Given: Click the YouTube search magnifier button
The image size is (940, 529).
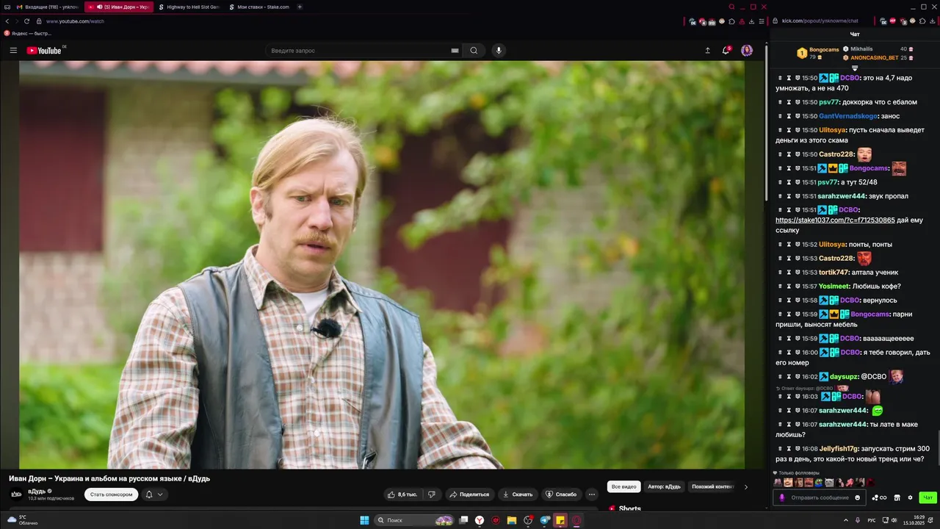Looking at the screenshot, I should click(474, 51).
